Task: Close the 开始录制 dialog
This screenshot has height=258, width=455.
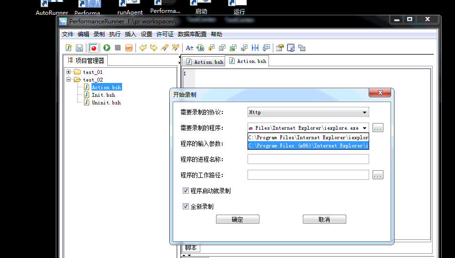Action: (x=380, y=93)
